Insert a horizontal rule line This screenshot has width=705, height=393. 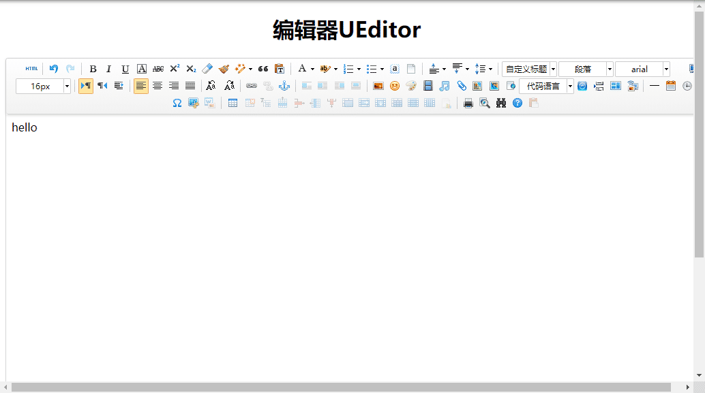point(654,86)
